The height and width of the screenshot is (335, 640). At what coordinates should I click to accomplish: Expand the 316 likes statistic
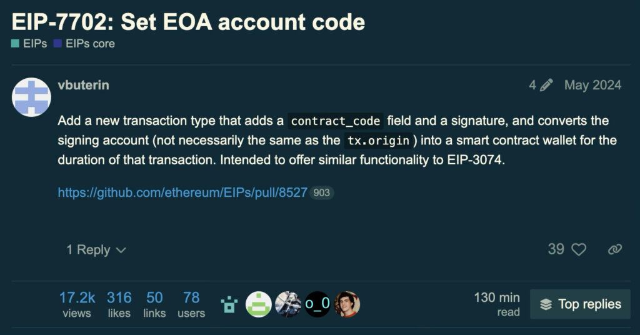tap(119, 304)
